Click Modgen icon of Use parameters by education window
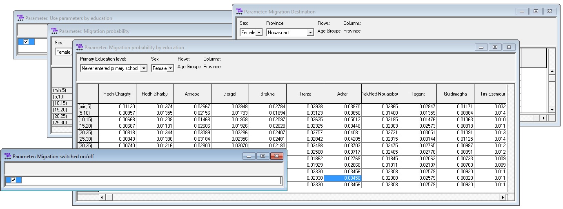 [20, 18]
